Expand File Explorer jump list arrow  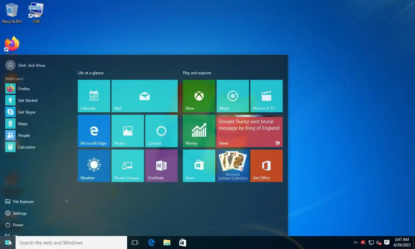[66, 202]
